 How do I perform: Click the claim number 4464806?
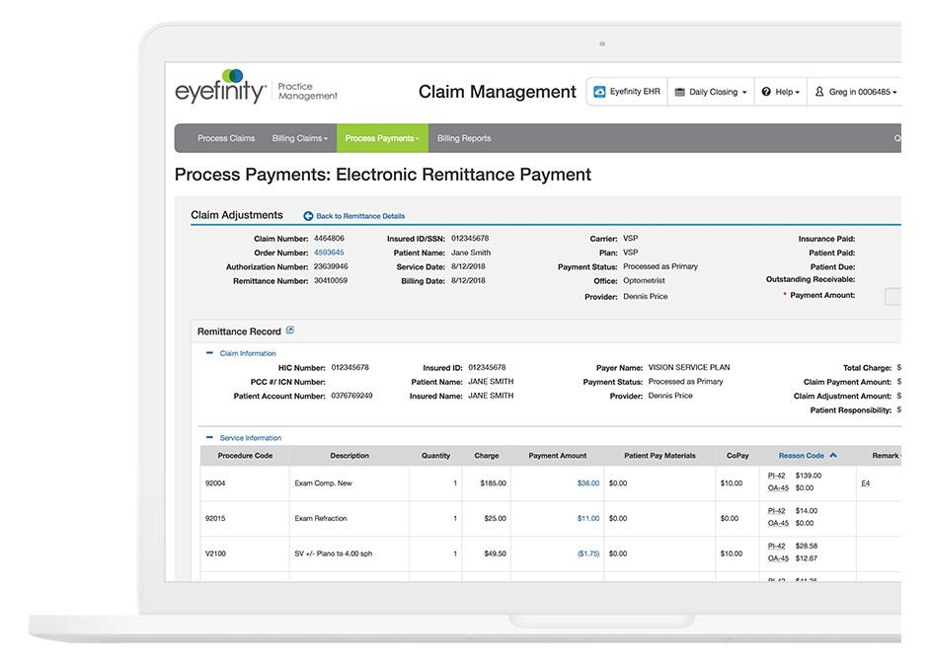pyautogui.click(x=329, y=238)
